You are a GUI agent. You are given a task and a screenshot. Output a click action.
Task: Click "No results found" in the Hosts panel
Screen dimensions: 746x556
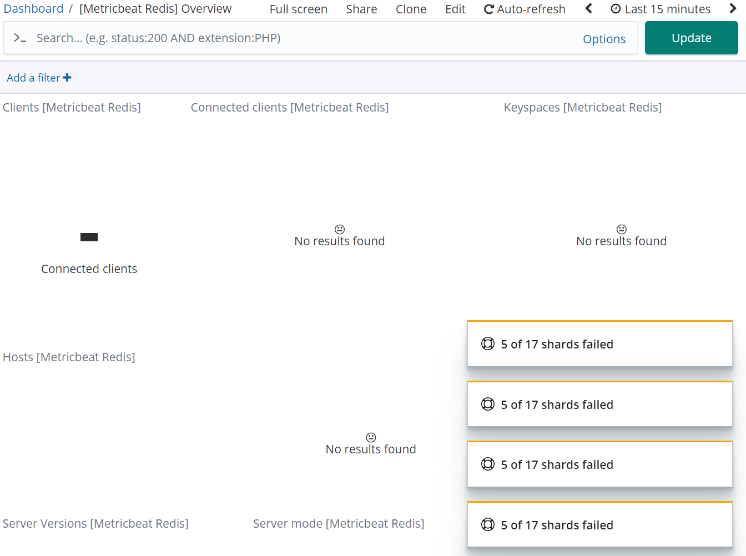[371, 449]
